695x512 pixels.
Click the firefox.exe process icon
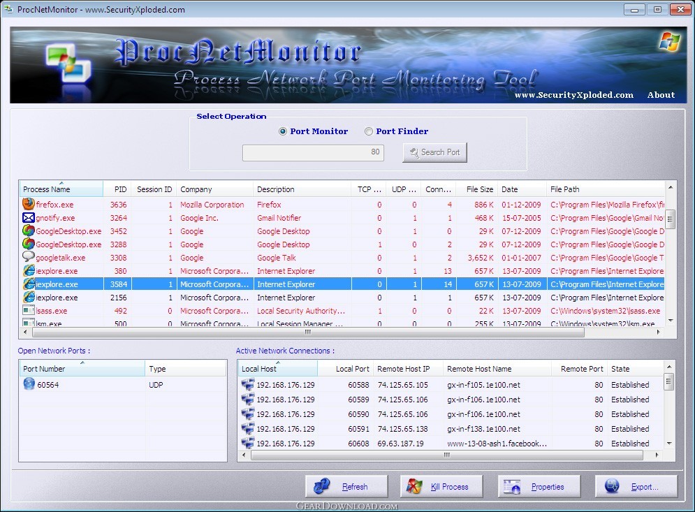29,205
